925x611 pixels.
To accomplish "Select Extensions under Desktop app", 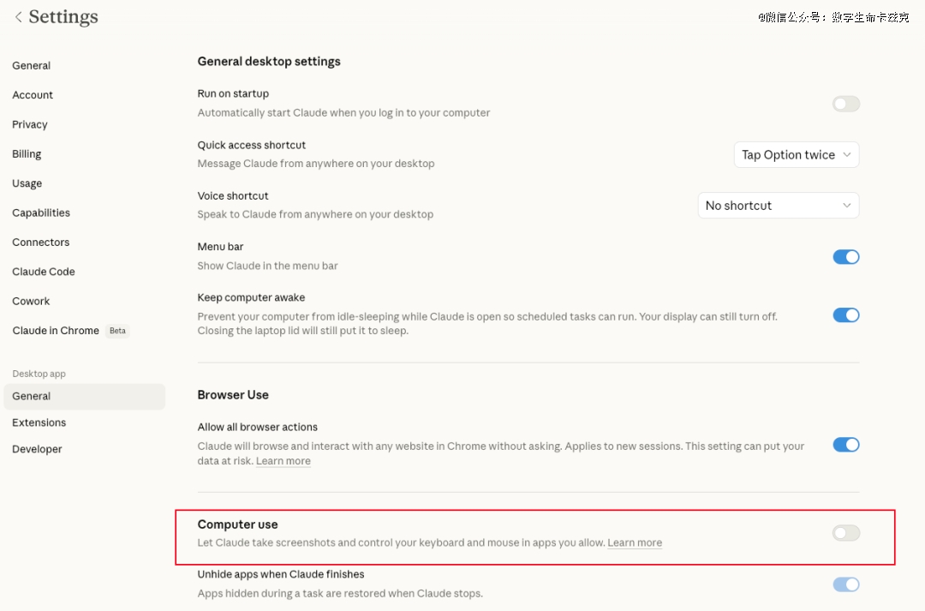I will tap(39, 422).
